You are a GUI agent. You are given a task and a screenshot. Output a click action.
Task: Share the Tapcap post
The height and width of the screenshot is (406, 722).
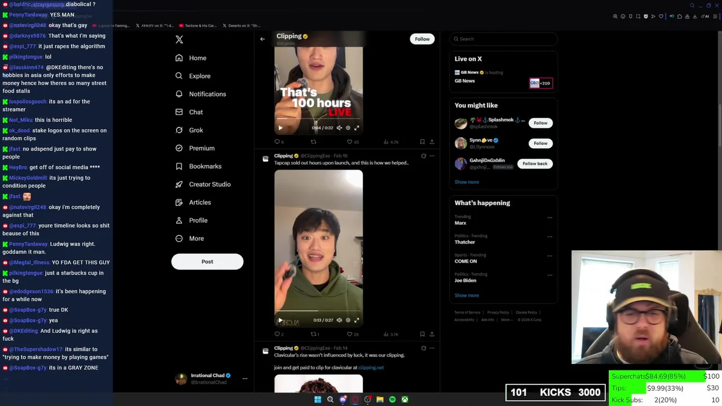(x=432, y=334)
